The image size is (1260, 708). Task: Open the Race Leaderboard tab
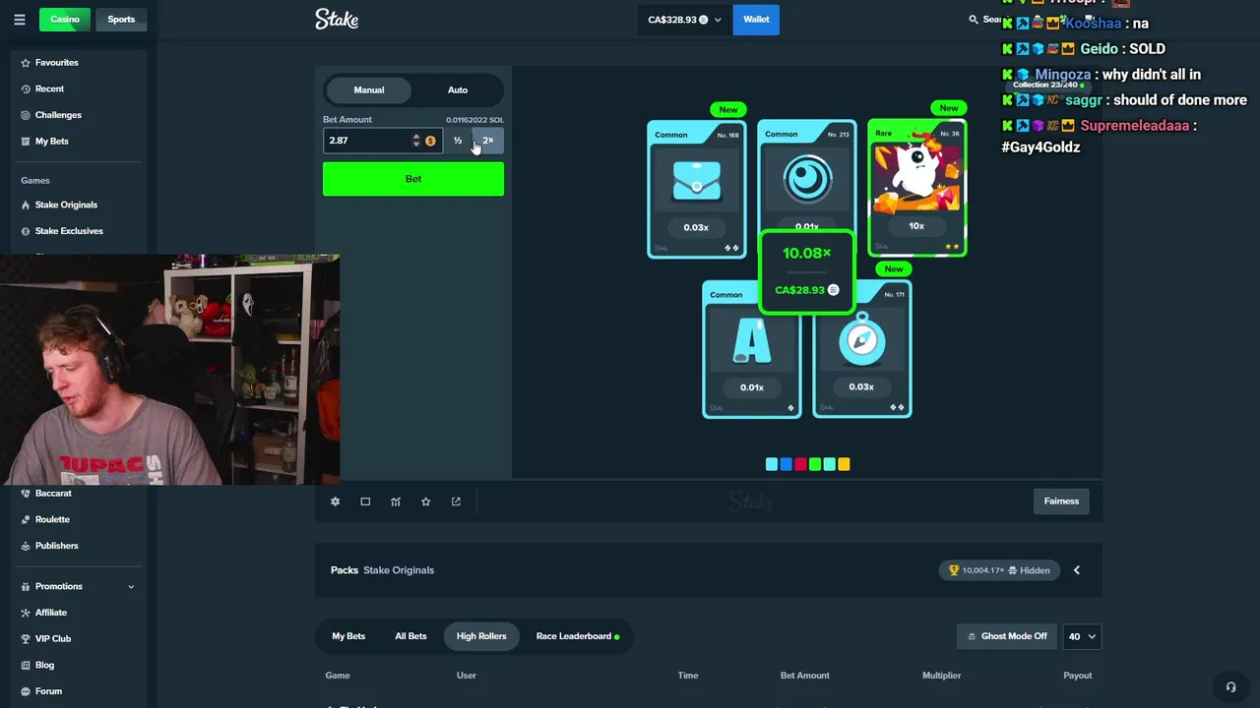578,636
